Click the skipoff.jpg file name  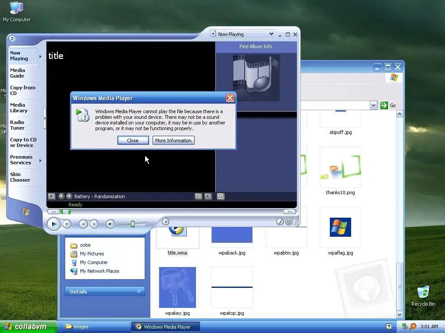click(341, 132)
